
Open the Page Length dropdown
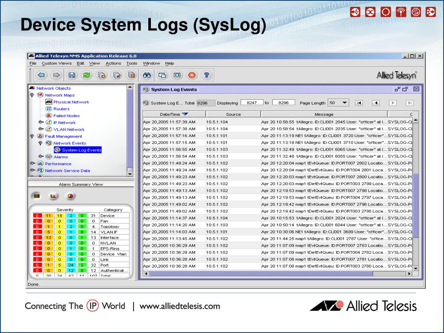(x=338, y=103)
